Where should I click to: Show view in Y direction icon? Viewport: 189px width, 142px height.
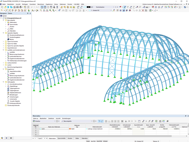pyautogui.click(x=169, y=7)
